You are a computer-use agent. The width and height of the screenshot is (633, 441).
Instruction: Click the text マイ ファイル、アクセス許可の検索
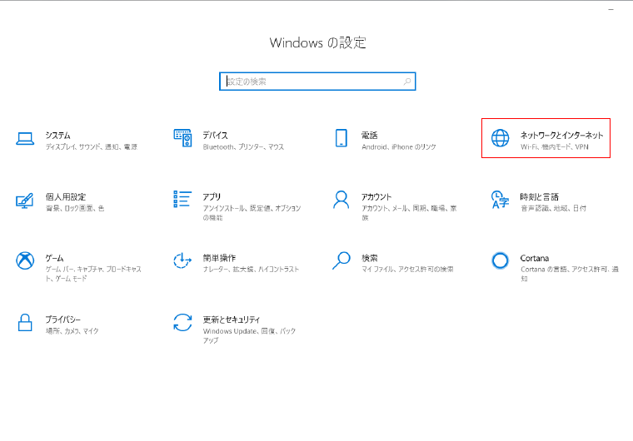pos(407,270)
